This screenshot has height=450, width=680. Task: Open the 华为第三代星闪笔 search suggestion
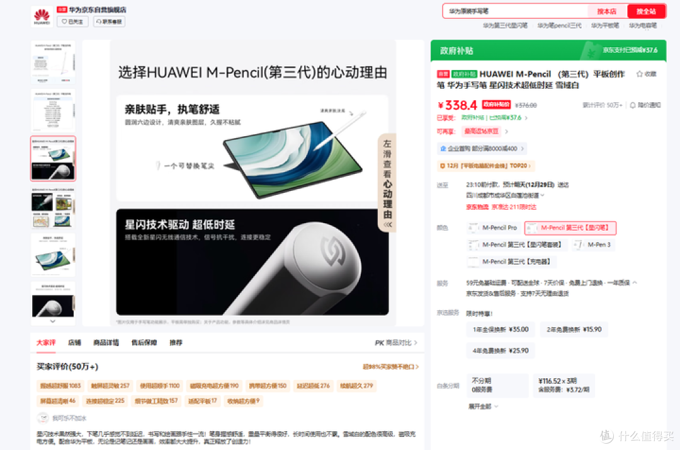click(505, 26)
